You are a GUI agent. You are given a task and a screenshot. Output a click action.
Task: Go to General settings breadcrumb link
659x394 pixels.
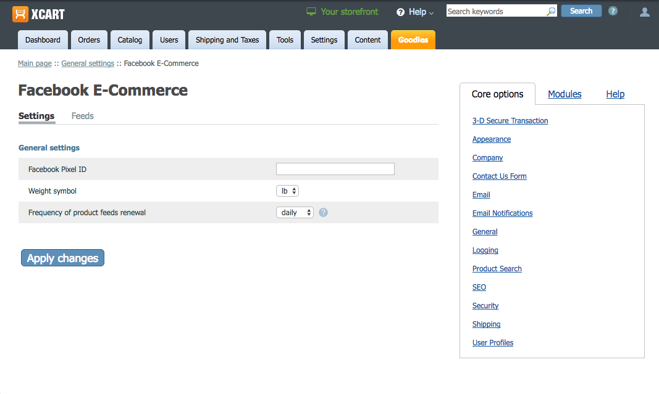tap(88, 64)
